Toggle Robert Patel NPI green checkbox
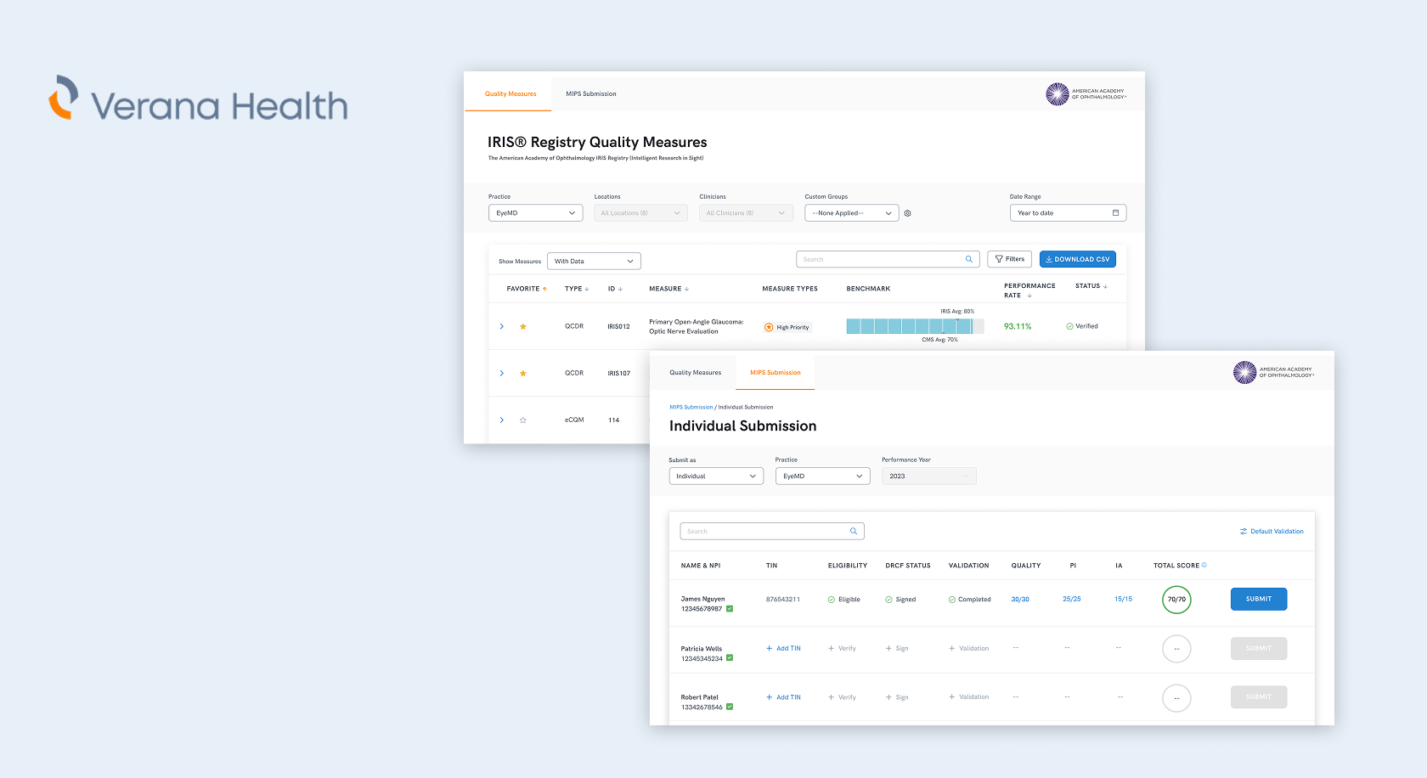1427x778 pixels. point(730,707)
